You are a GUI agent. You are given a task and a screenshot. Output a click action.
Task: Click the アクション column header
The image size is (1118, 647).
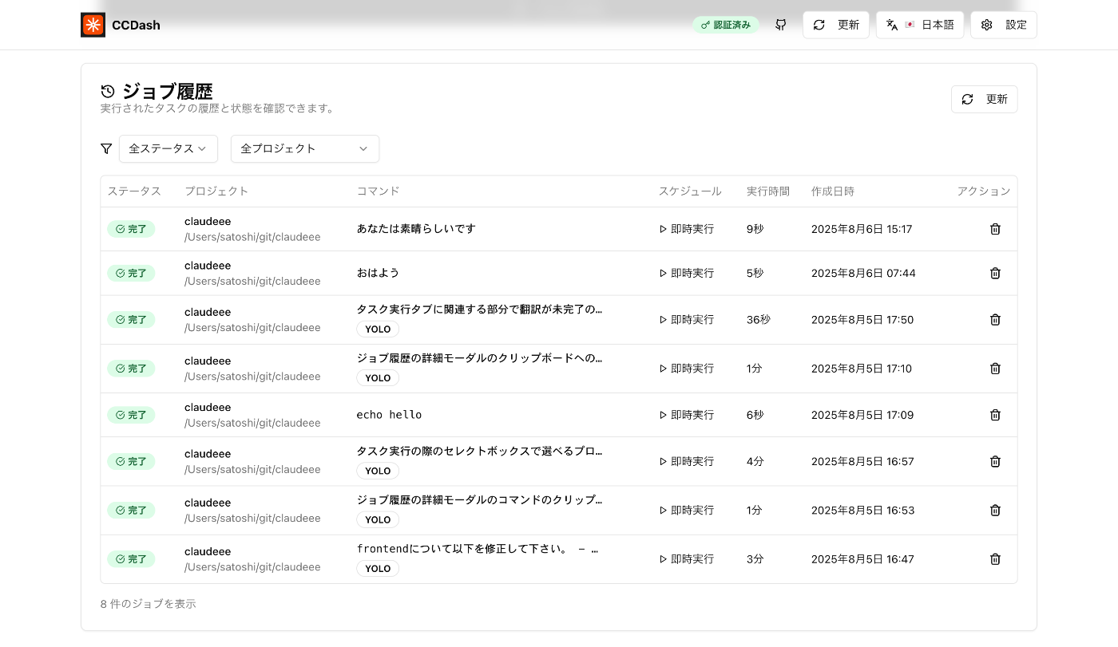(984, 191)
